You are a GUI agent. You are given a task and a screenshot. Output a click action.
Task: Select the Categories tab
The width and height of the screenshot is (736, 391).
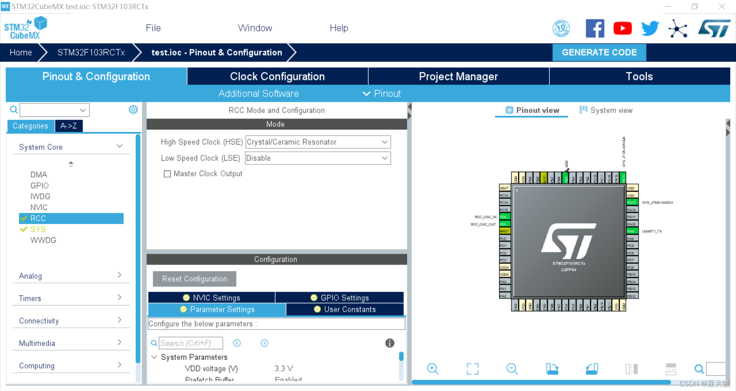point(30,126)
